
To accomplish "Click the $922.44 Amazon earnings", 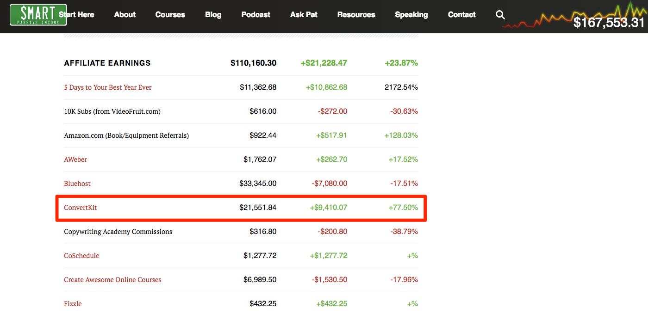I will coord(263,135).
